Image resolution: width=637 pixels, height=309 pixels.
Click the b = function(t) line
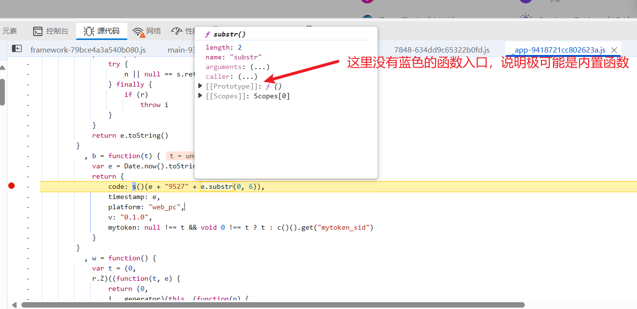point(122,156)
